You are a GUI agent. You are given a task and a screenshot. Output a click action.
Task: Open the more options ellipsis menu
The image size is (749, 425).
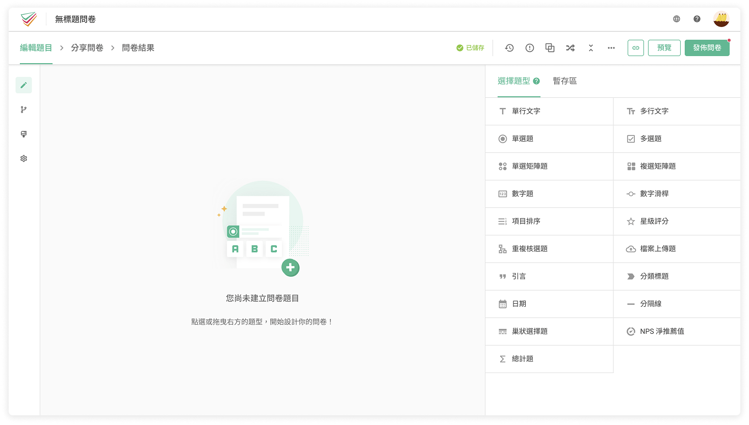pos(611,48)
